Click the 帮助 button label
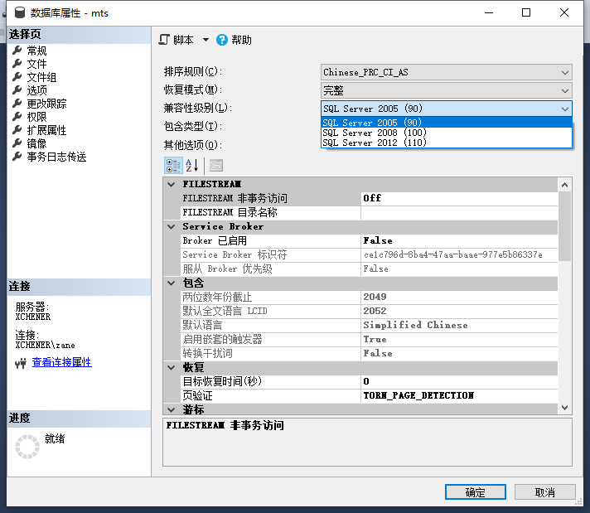The image size is (590, 513). tap(241, 40)
